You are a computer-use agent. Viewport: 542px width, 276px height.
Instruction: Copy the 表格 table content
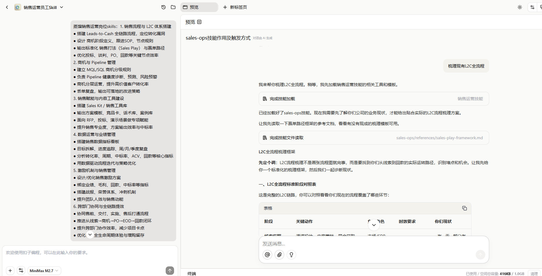464,208
